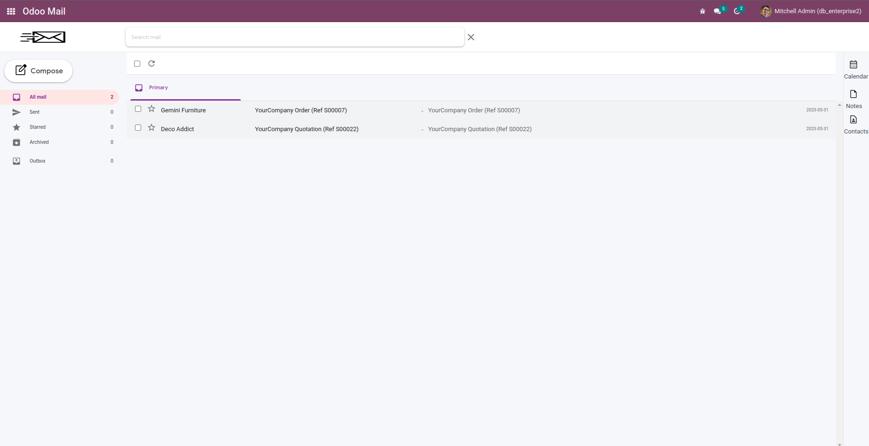Open the apps grid menu
Screen dimensions: 869x446
tap(11, 11)
